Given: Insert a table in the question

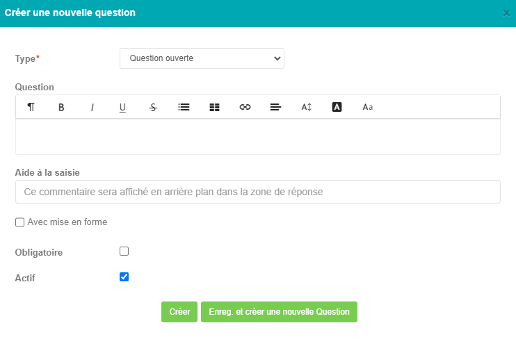Looking at the screenshot, I should [215, 107].
